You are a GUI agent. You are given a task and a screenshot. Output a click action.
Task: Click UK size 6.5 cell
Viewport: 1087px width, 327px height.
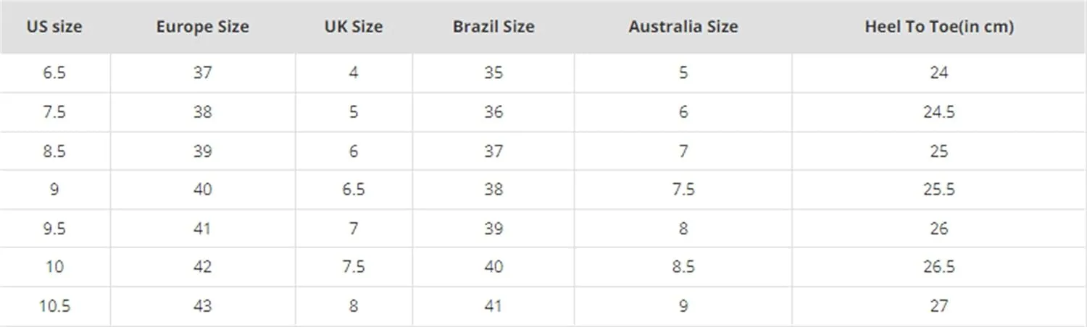[354, 190]
